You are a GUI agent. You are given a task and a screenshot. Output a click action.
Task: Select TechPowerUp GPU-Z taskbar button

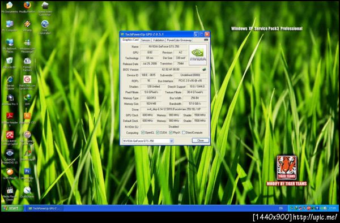[45, 208]
